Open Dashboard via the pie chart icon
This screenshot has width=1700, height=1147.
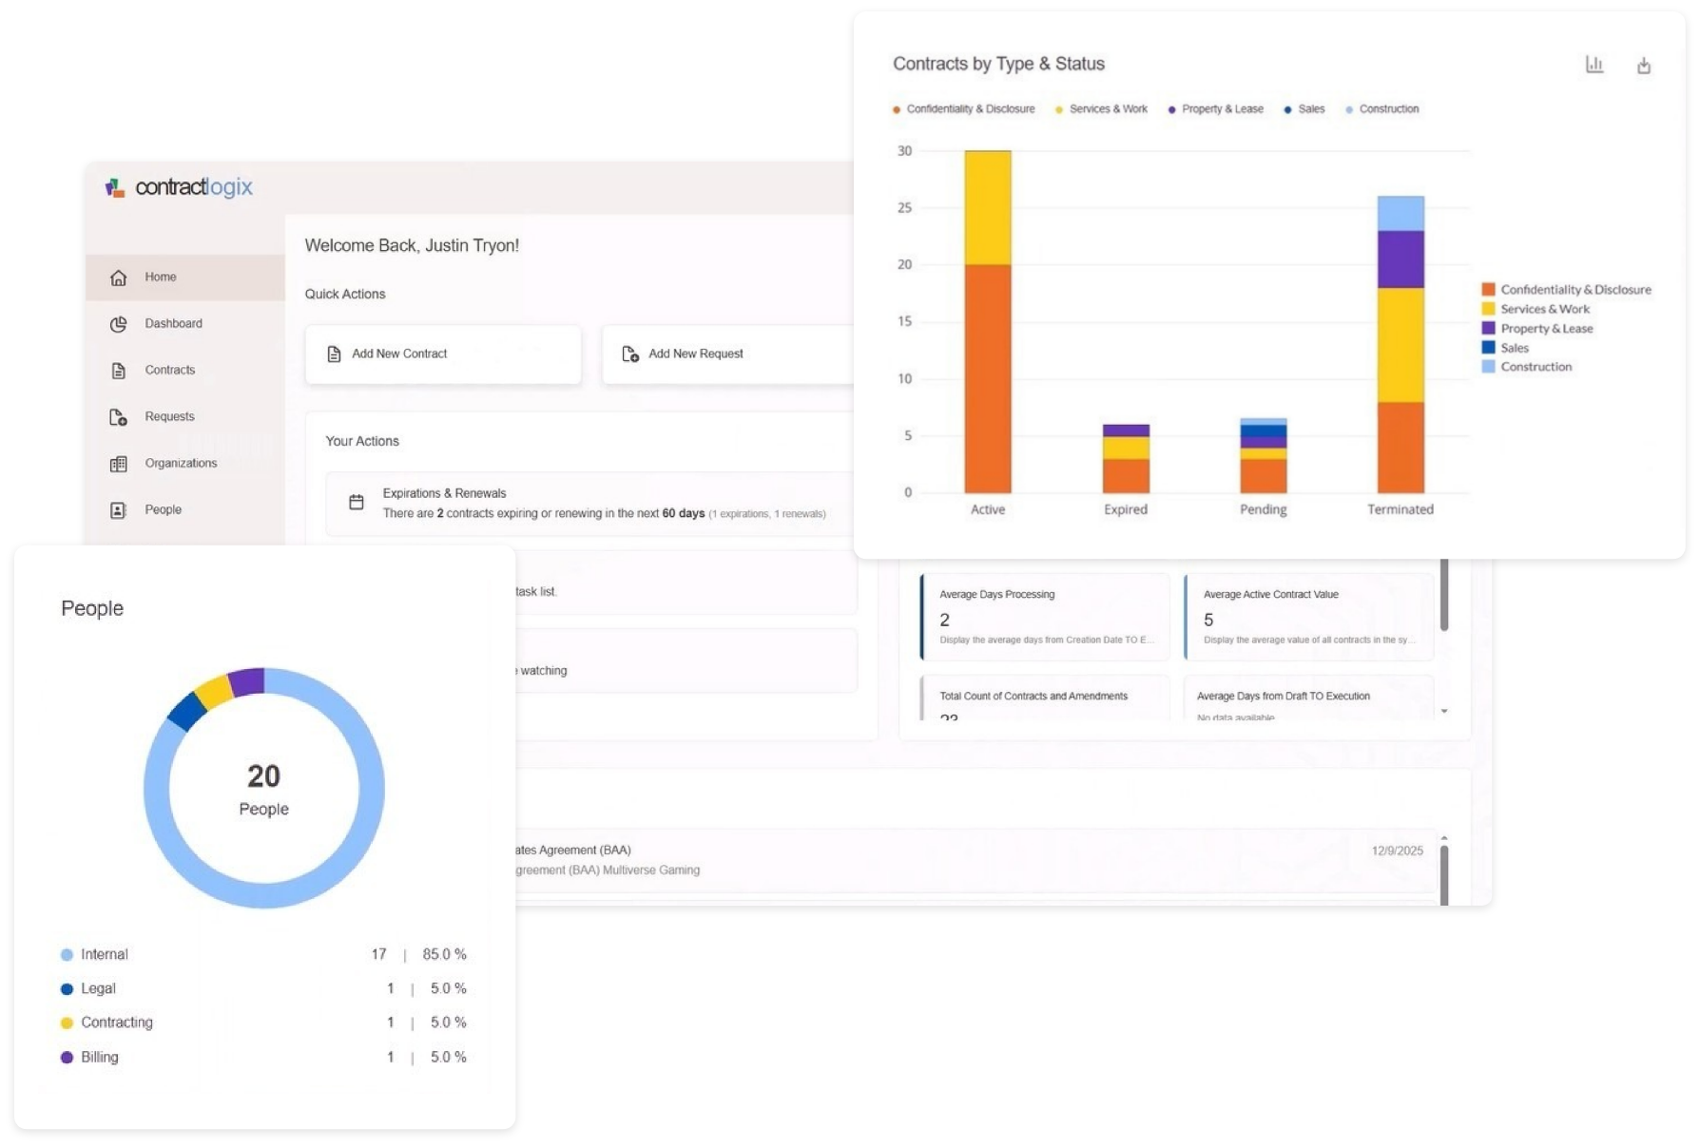(119, 324)
